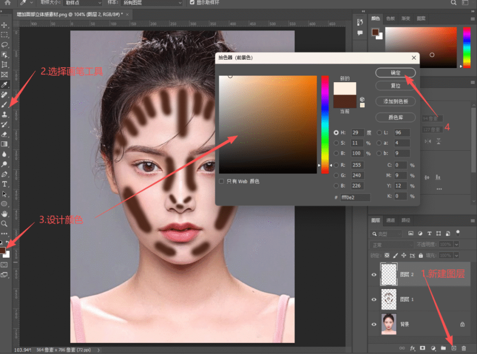Open the layer filter 类型 dropdown

[x=387, y=234]
